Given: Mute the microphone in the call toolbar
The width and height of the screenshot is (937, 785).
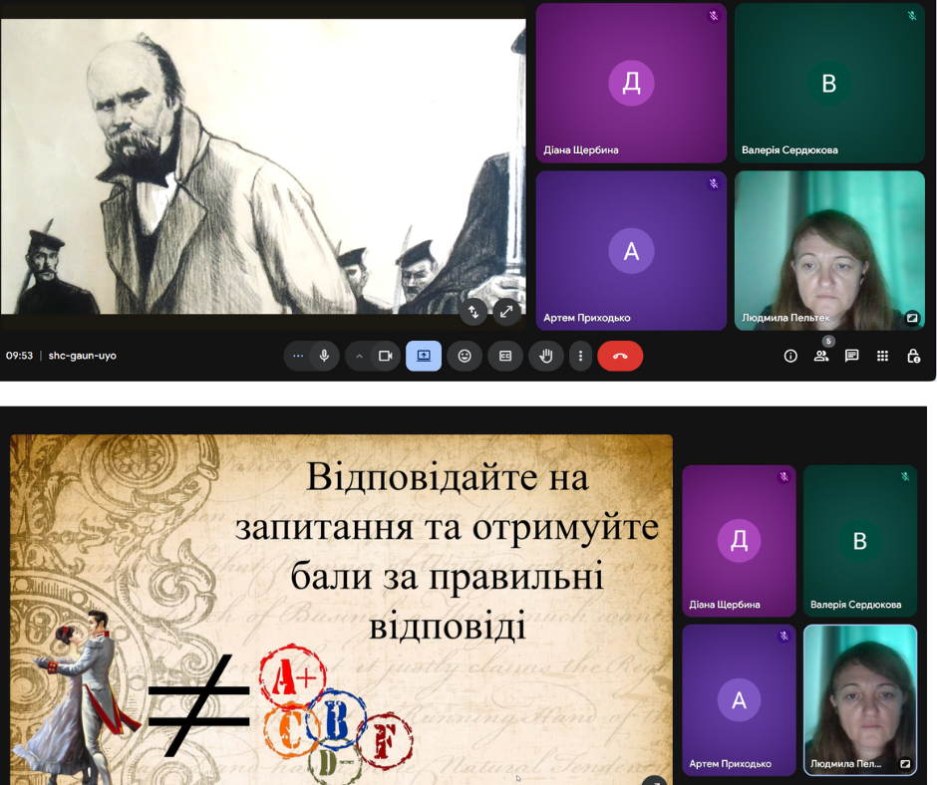Looking at the screenshot, I should [x=324, y=356].
